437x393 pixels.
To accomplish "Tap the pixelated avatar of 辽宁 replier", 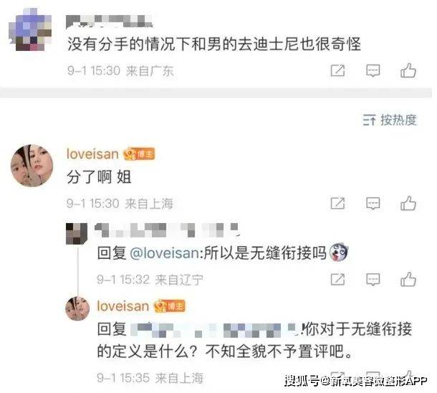I will (x=77, y=234).
